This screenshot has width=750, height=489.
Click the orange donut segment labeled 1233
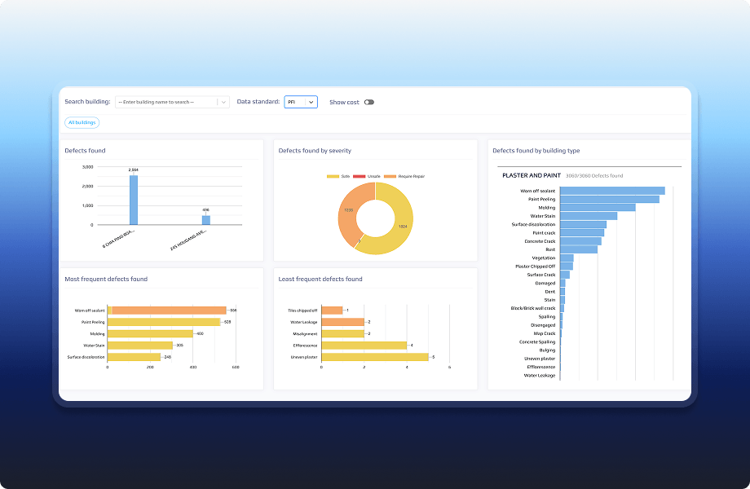350,210
